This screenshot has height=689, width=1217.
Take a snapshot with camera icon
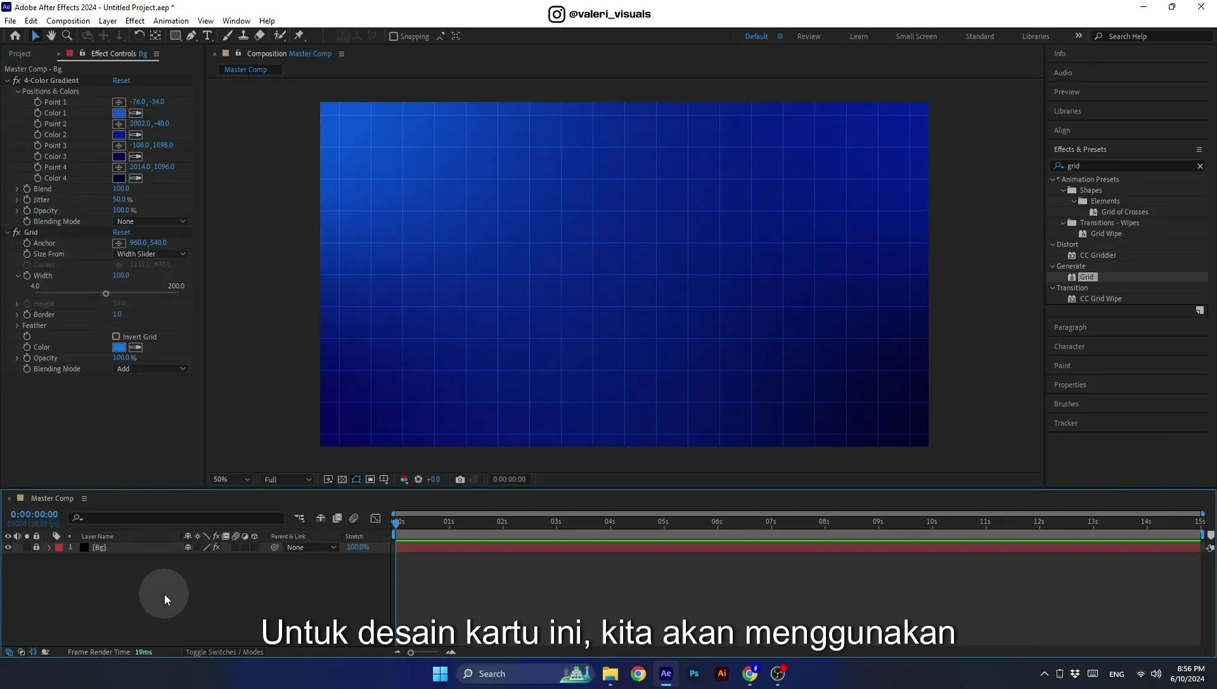460,479
